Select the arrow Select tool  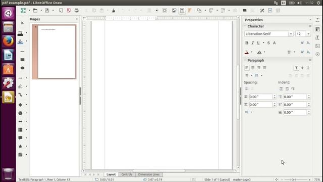[22, 23]
